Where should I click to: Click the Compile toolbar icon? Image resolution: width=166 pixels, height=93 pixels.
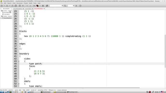(x=34, y=6)
